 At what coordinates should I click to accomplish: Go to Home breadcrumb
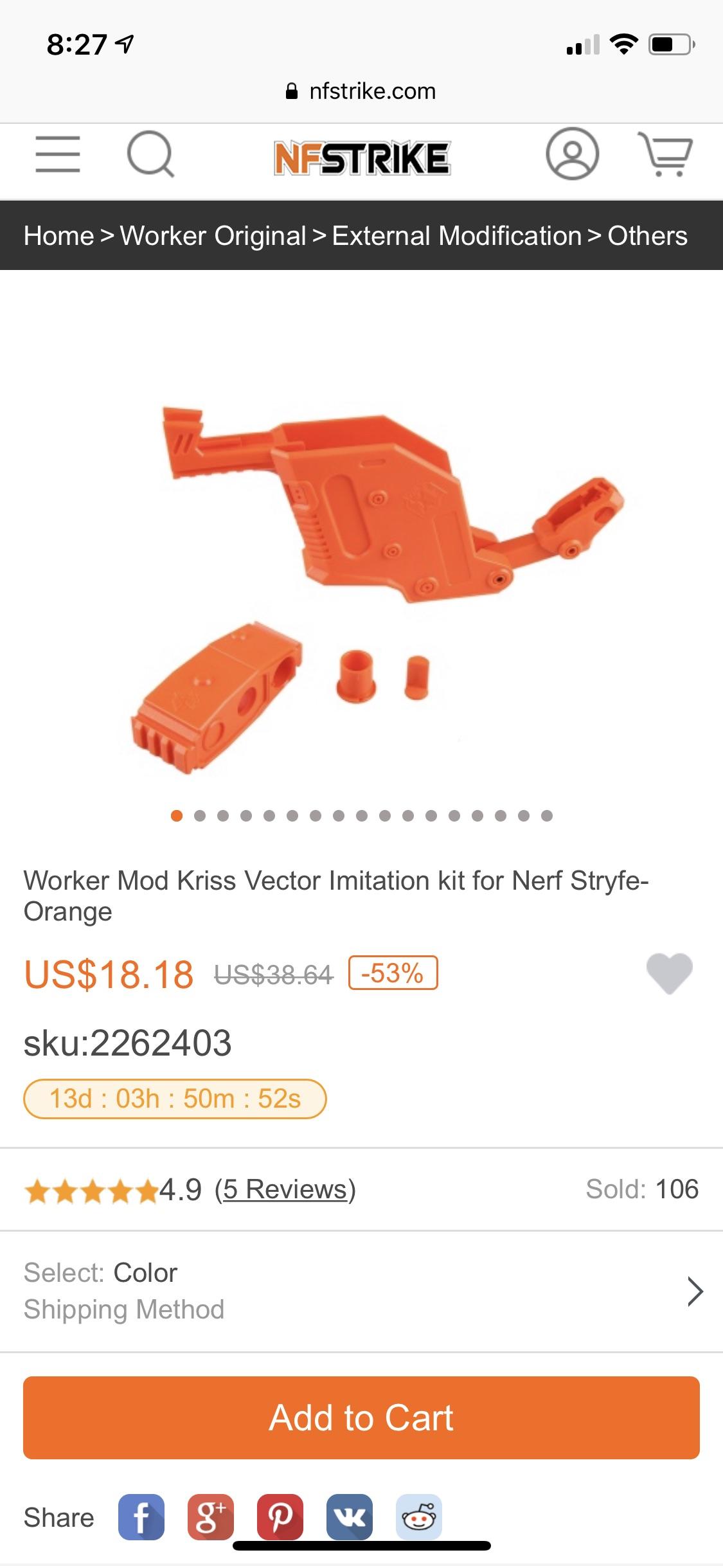tap(59, 236)
